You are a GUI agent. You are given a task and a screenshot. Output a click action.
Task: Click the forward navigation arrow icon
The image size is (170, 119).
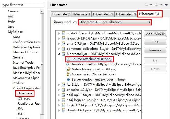coord(156,5)
